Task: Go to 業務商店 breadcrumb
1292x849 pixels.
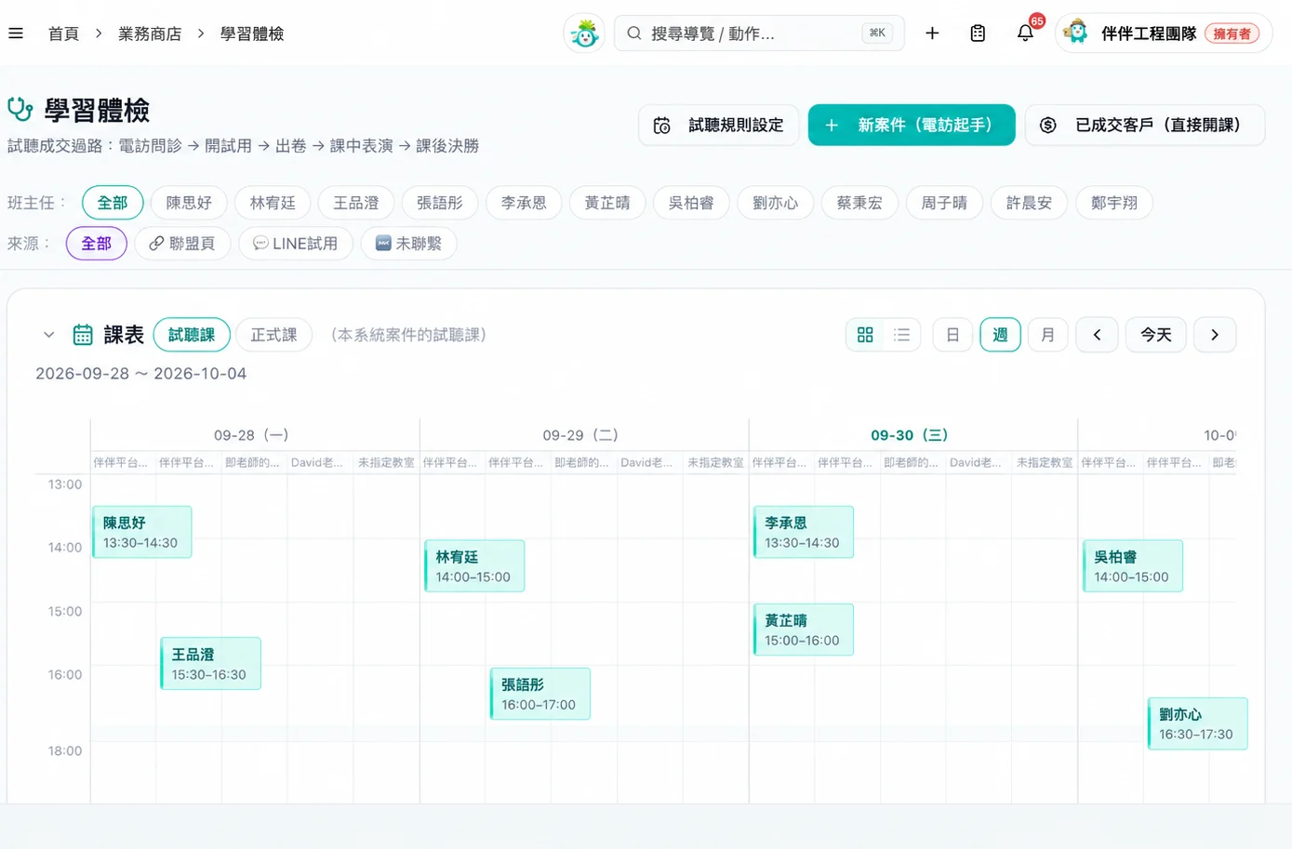Action: point(150,33)
